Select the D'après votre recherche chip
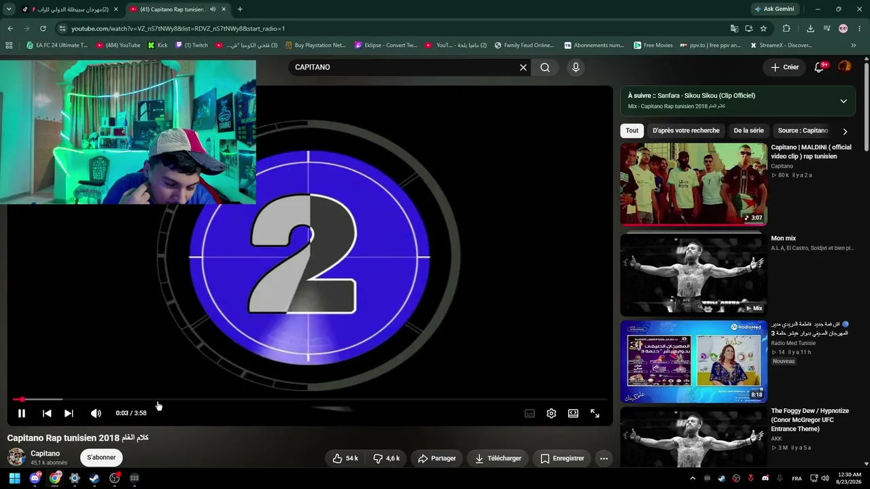This screenshot has height=489, width=870. pyautogui.click(x=686, y=130)
